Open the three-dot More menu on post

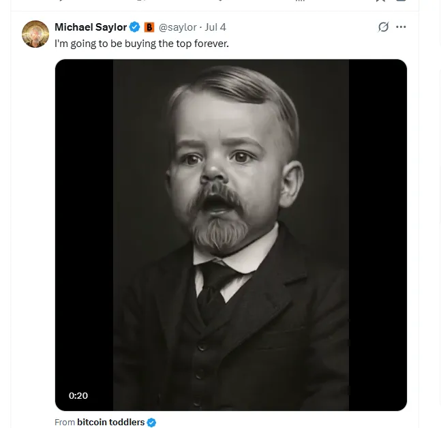[401, 27]
